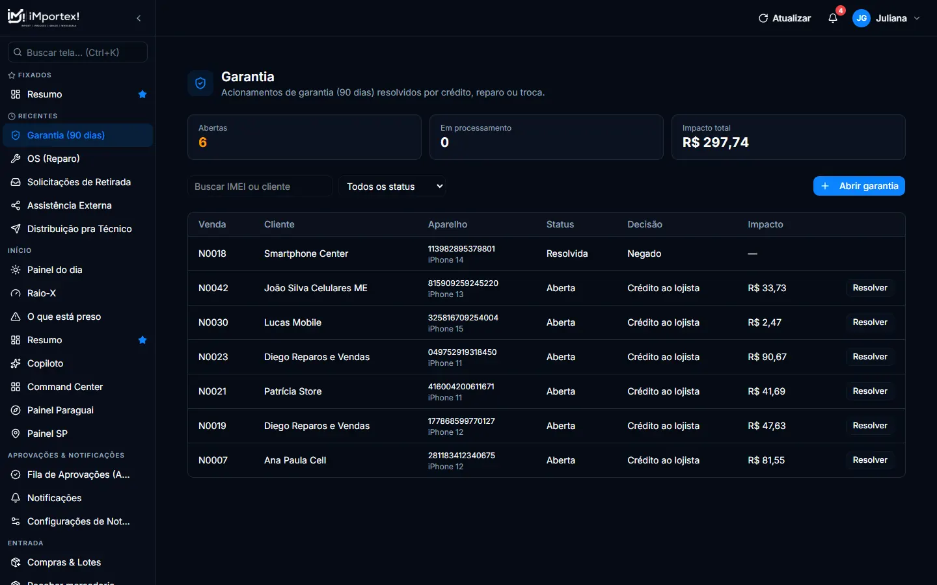Viewport: 937px width, 585px height.
Task: Expand the Juliana user menu arrow
Action: click(917, 18)
